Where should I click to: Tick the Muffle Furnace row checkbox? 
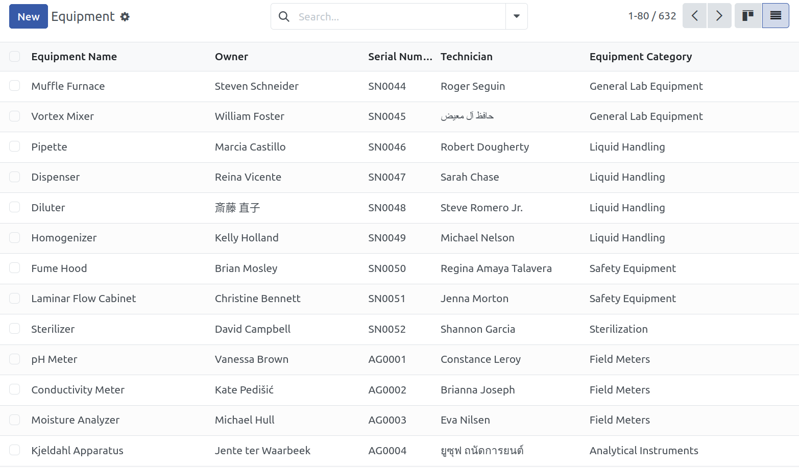[x=15, y=86]
